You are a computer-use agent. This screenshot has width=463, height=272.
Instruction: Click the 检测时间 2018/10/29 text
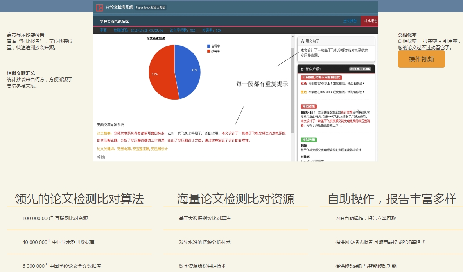[x=138, y=30]
